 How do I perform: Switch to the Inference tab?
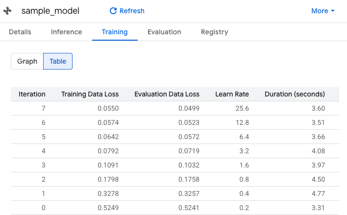[x=66, y=32]
